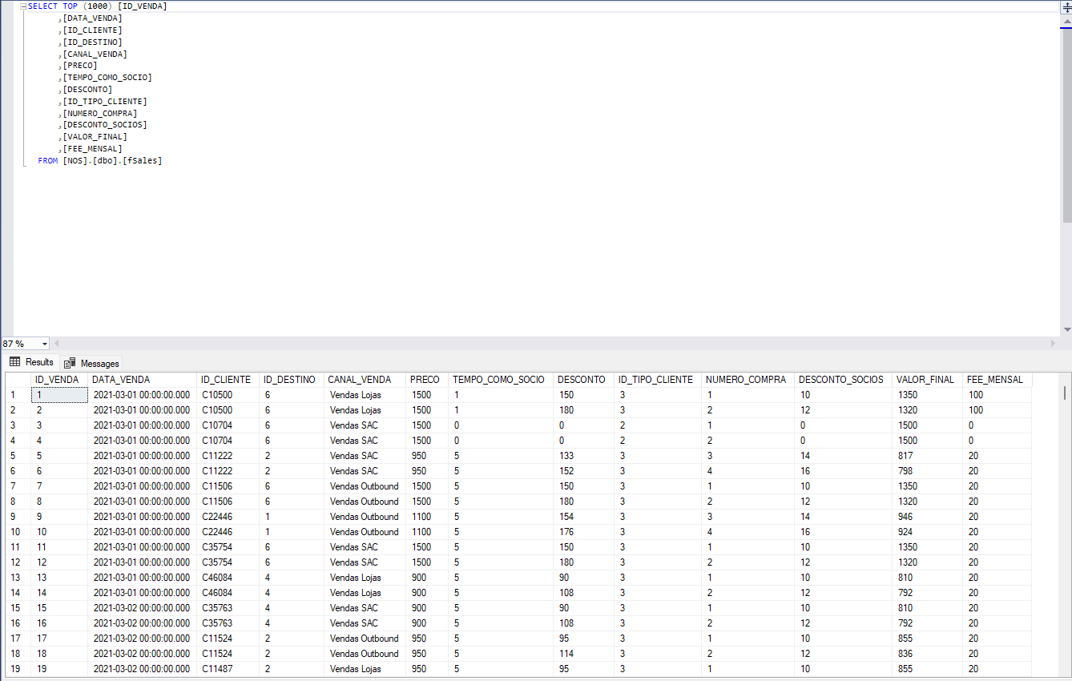Click the Results grid icon

coord(14,362)
